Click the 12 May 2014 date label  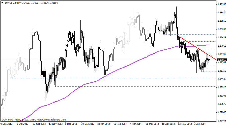185,124
